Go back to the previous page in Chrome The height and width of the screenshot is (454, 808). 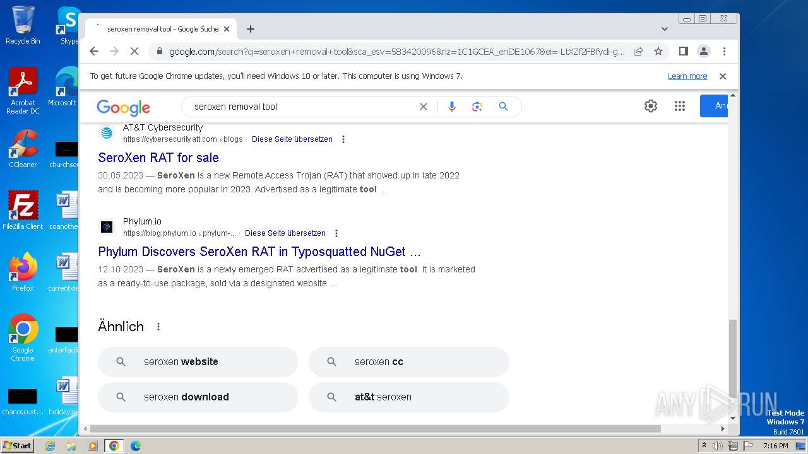pyautogui.click(x=94, y=51)
